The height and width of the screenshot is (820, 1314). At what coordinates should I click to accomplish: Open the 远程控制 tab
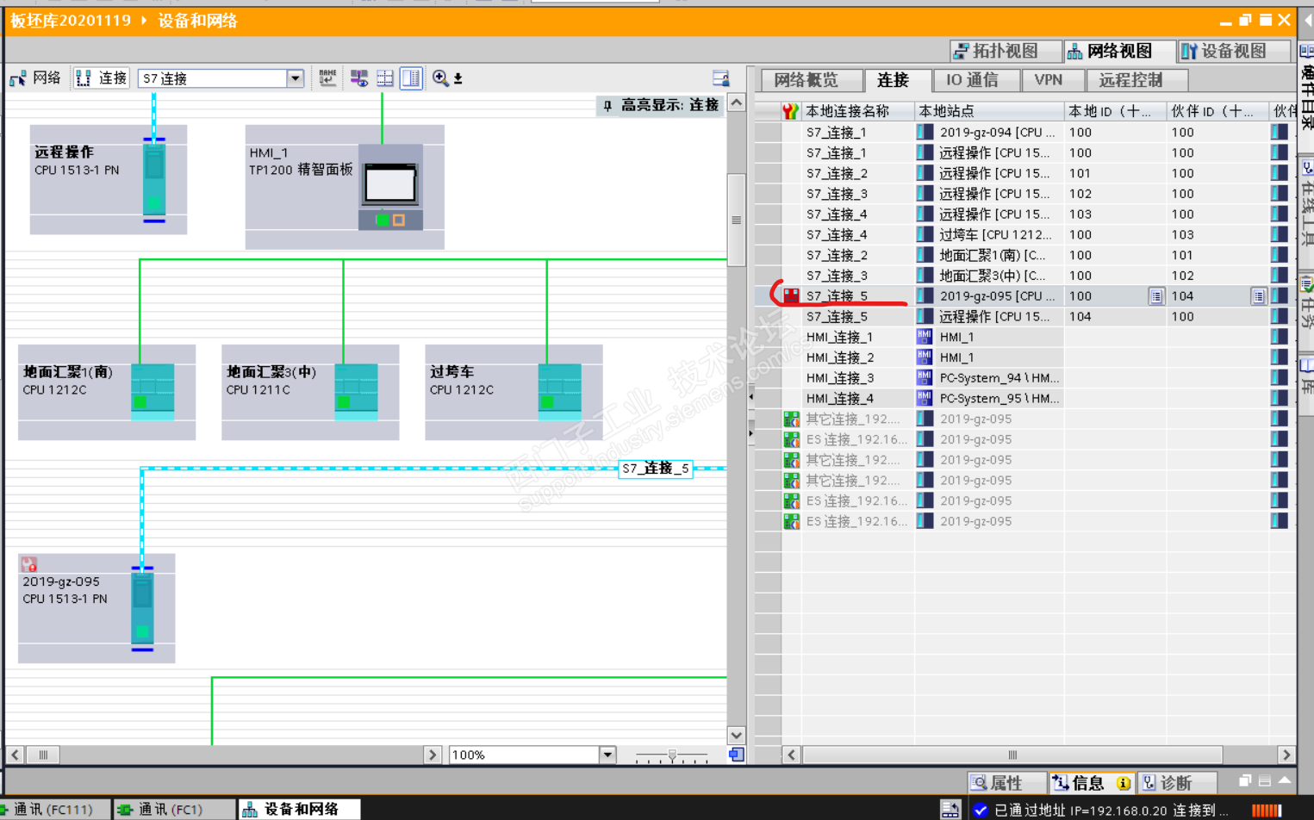1137,80
